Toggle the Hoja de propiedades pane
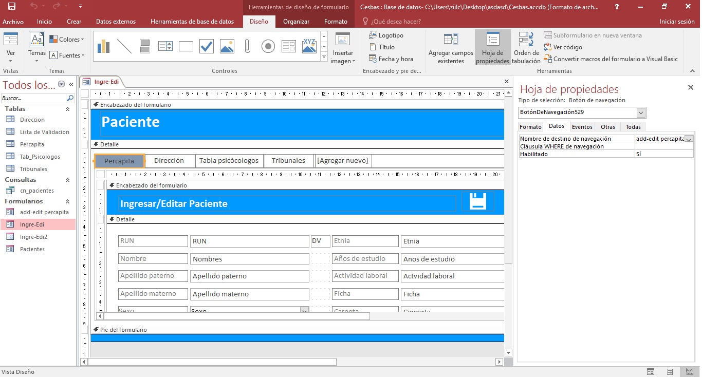The height and width of the screenshot is (377, 702). tap(492, 48)
